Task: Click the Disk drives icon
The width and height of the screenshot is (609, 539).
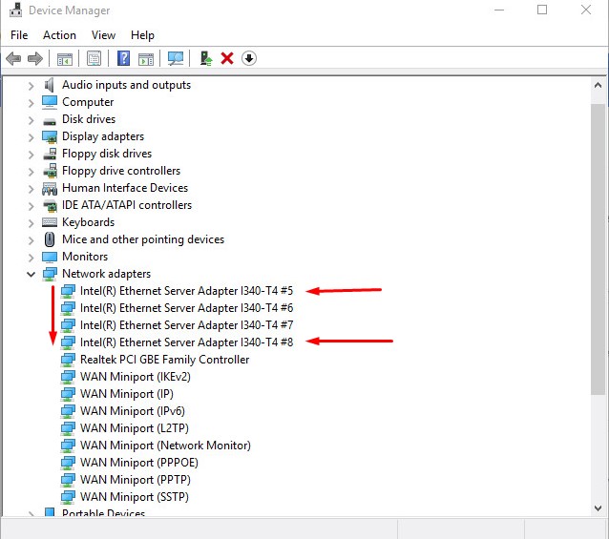Action: (50, 122)
